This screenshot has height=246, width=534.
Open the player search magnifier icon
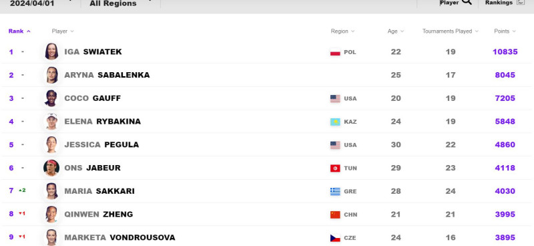(x=467, y=2)
